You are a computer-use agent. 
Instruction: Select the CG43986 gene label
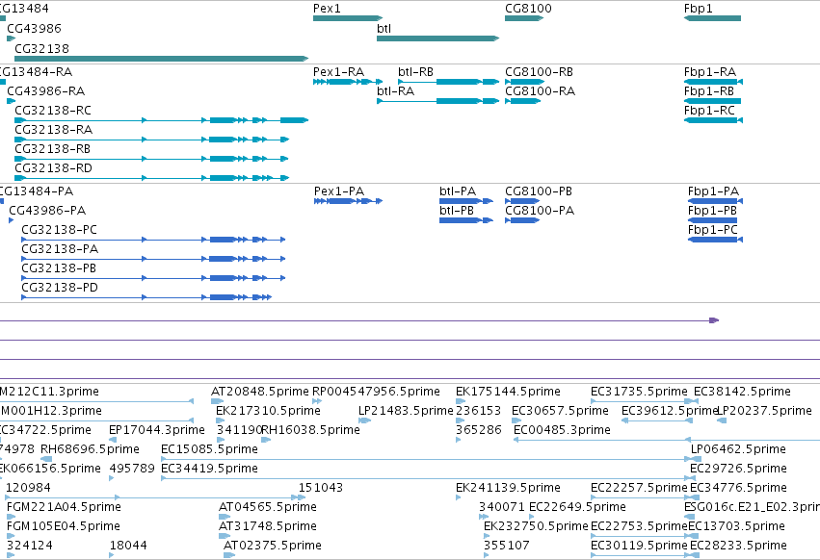(34, 29)
